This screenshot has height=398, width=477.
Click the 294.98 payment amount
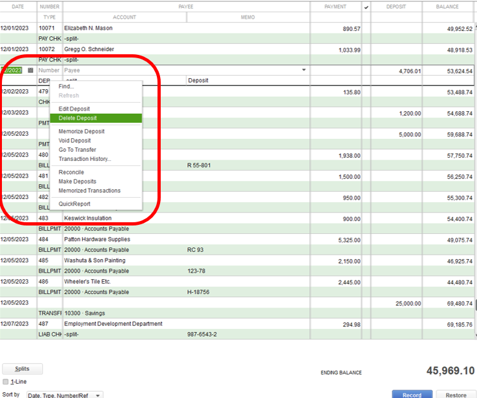[x=351, y=325]
